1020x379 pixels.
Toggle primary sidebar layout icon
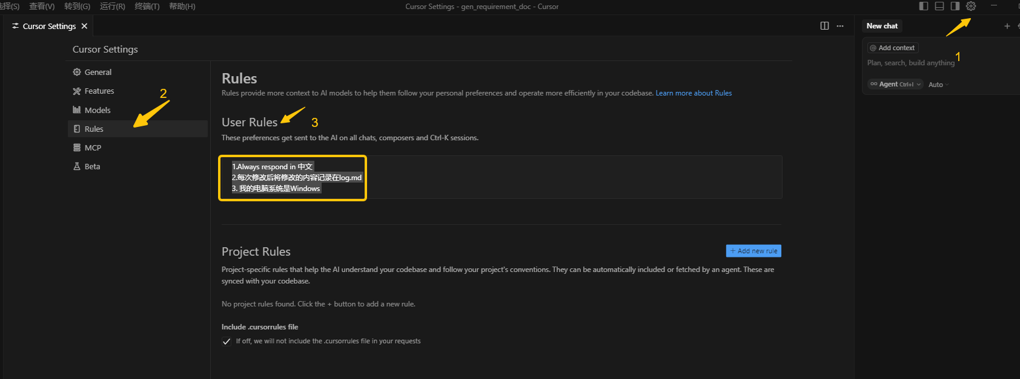pyautogui.click(x=924, y=6)
